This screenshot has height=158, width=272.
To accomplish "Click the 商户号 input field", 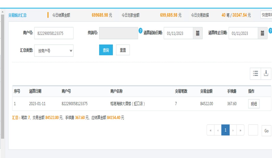I will pyautogui.click(x=54, y=33).
